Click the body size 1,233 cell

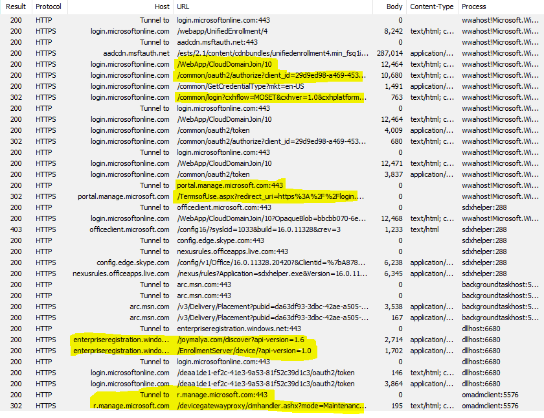pos(394,229)
